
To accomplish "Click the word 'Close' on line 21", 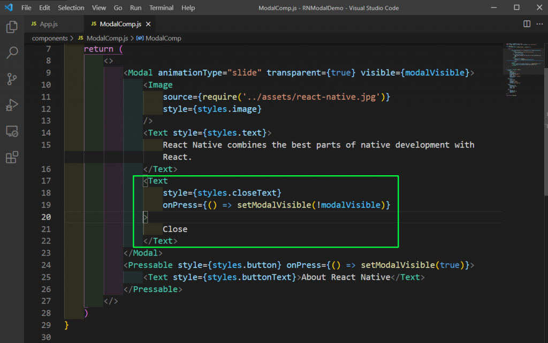I will [x=175, y=229].
